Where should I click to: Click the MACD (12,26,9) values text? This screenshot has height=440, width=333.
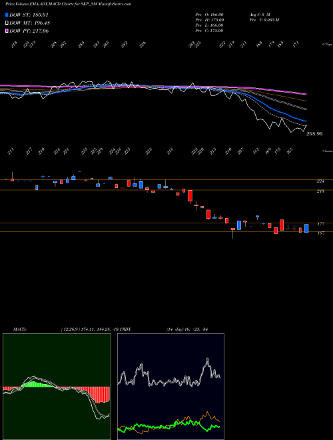tap(92, 329)
